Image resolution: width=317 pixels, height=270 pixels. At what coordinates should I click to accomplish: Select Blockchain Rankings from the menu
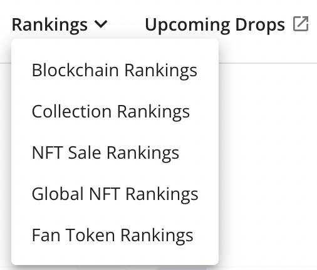tap(115, 70)
